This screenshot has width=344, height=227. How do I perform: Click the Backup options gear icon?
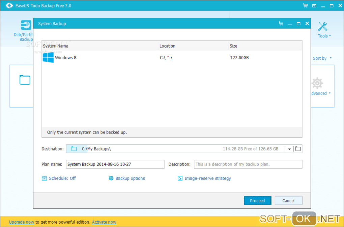pos(111,178)
